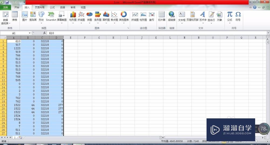Open the screenshot (屏幕截图) tool

click(62, 17)
